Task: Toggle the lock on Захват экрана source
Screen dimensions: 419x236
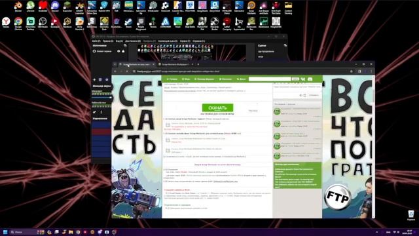Action: click(x=123, y=51)
